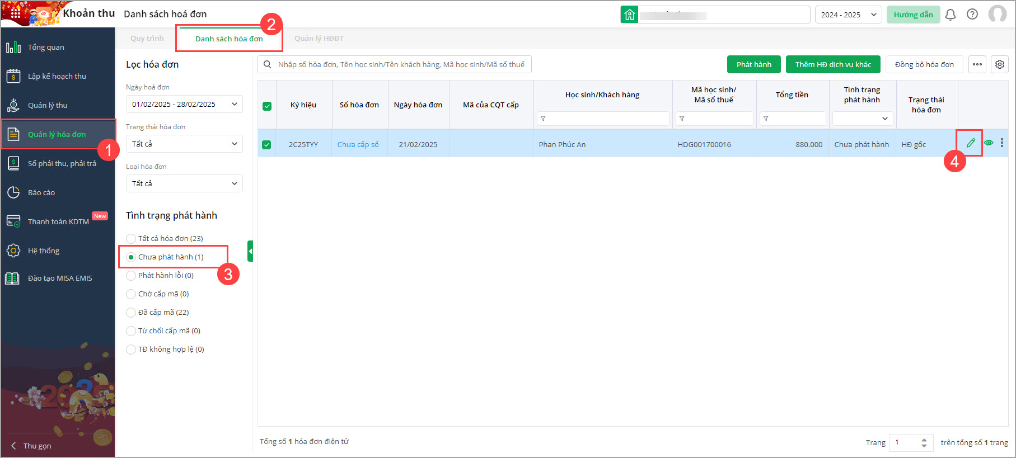Select Chưa phát hành (1) radio option
This screenshot has width=1016, height=458.
(131, 257)
